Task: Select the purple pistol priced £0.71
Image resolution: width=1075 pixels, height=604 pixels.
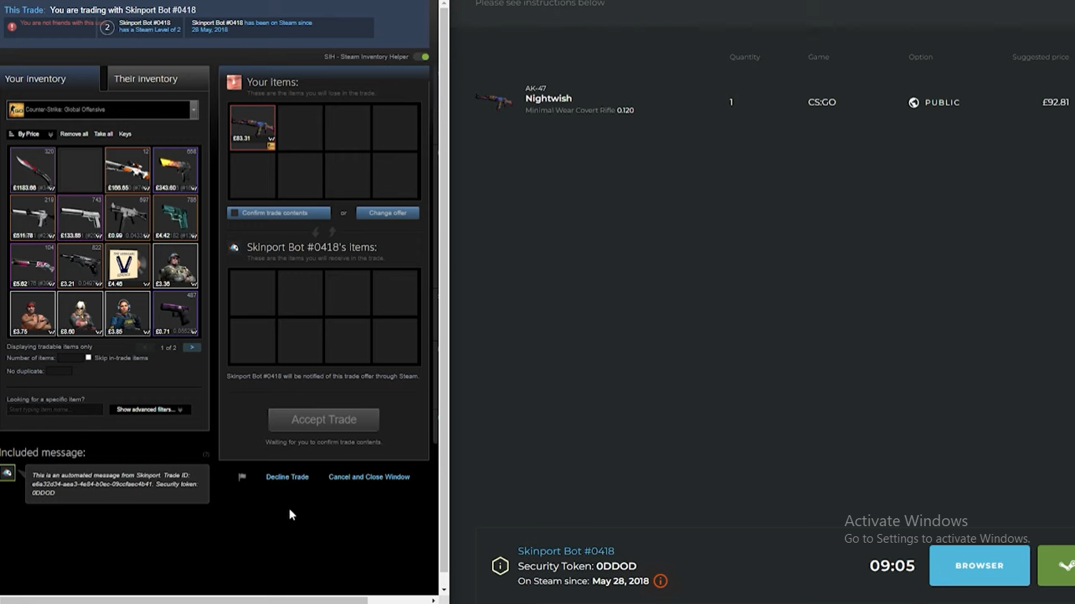Action: pos(175,314)
